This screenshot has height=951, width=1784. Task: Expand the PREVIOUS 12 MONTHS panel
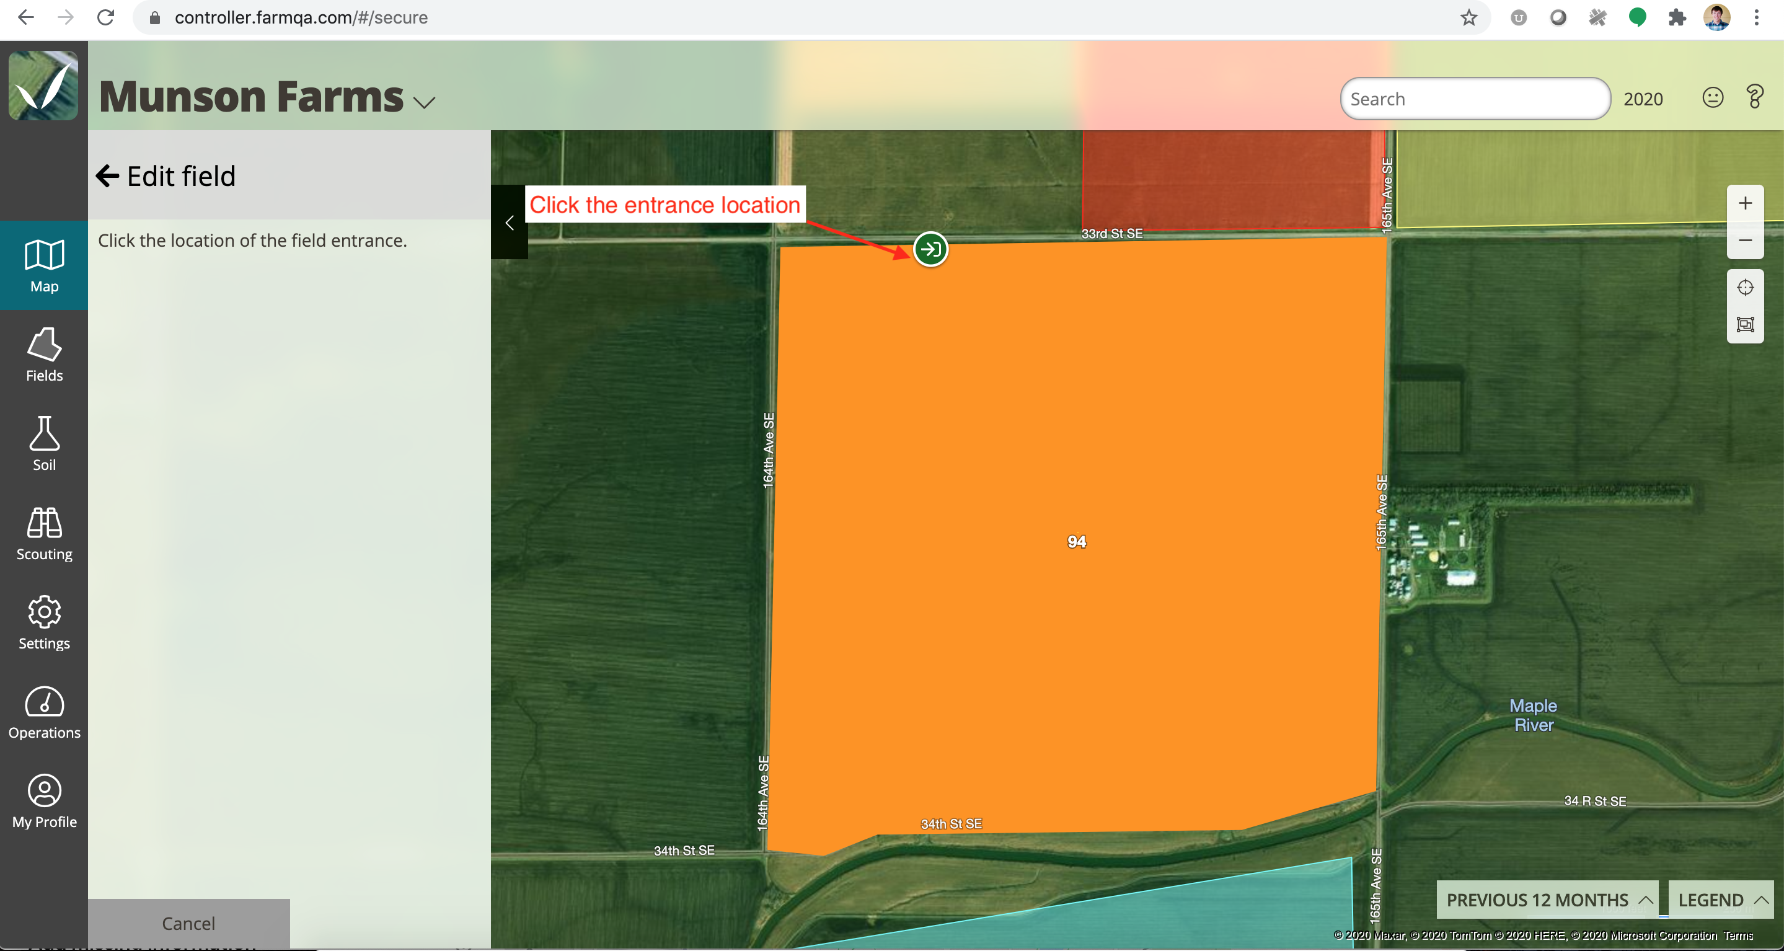point(1547,900)
